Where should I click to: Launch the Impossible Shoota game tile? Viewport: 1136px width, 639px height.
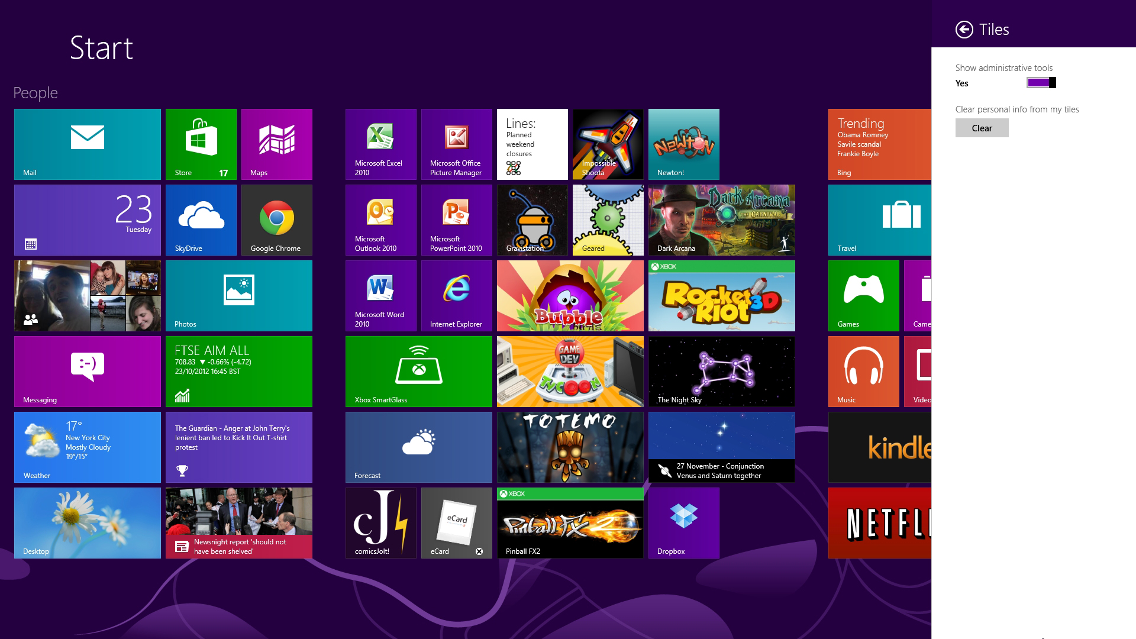click(608, 144)
